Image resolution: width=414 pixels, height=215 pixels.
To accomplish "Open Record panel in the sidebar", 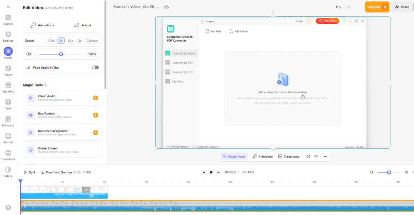I will pos(8,138).
